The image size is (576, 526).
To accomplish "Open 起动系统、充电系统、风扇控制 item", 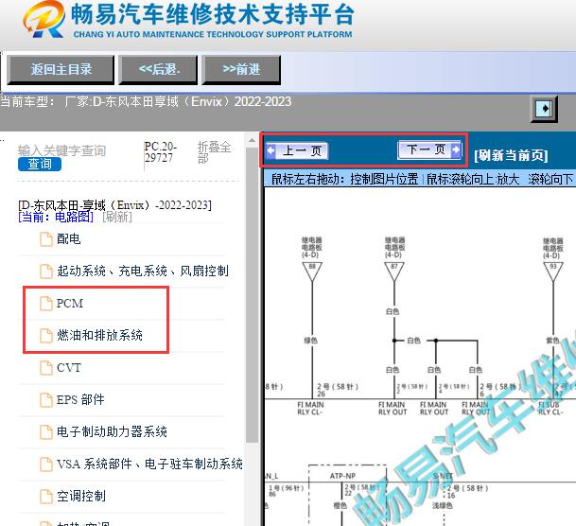I will [143, 272].
